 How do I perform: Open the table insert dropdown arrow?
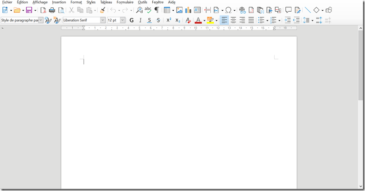[173, 10]
